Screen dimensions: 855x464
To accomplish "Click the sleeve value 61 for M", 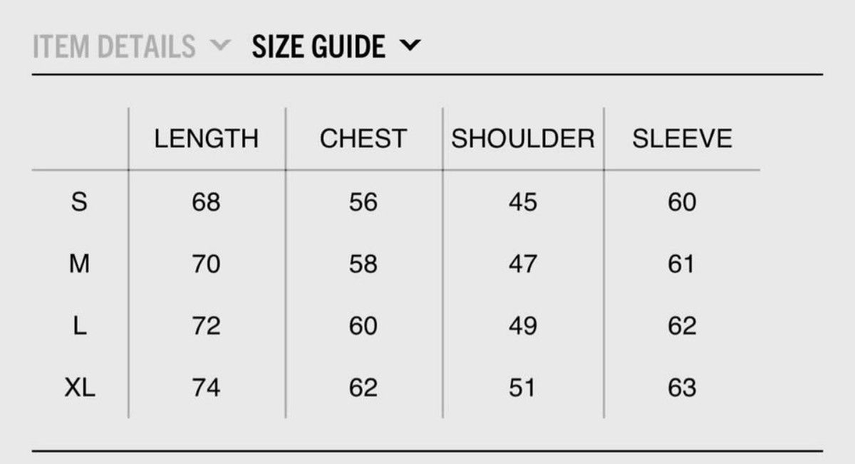I will pos(681,264).
